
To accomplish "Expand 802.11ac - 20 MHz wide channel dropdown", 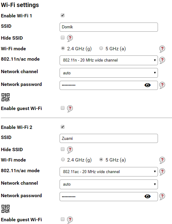I will pyautogui.click(x=109, y=172).
